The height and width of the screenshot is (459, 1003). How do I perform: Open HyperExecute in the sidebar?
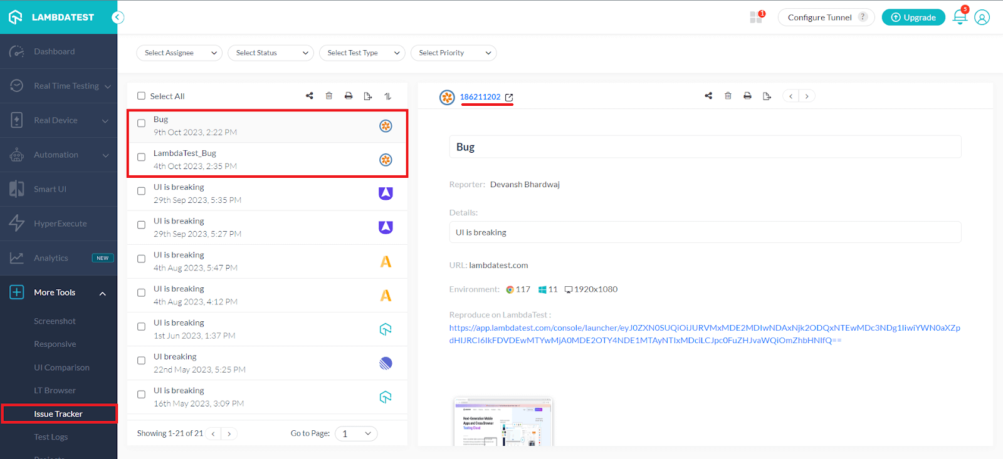[59, 224]
